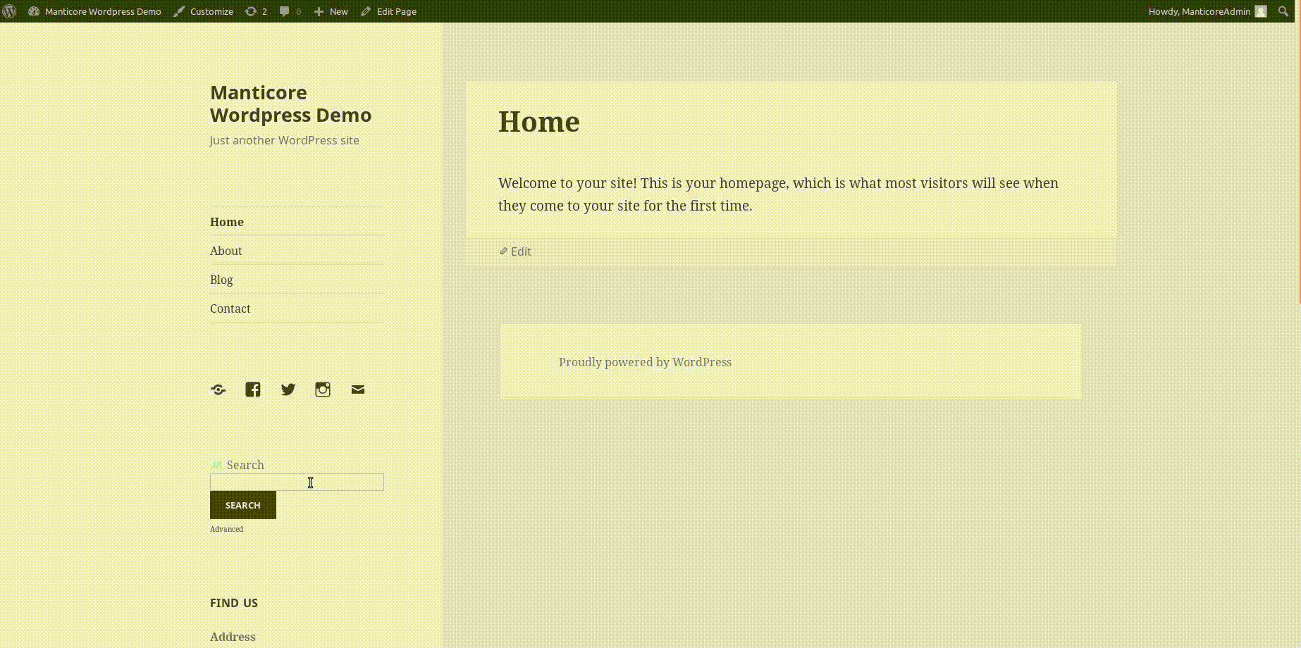Click the FIND US widget heading
Viewport: 1301px width, 648px height.
tap(234, 603)
